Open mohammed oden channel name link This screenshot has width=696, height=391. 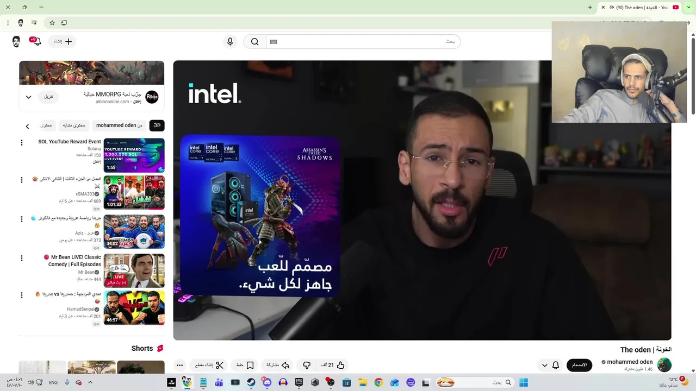[630, 362]
